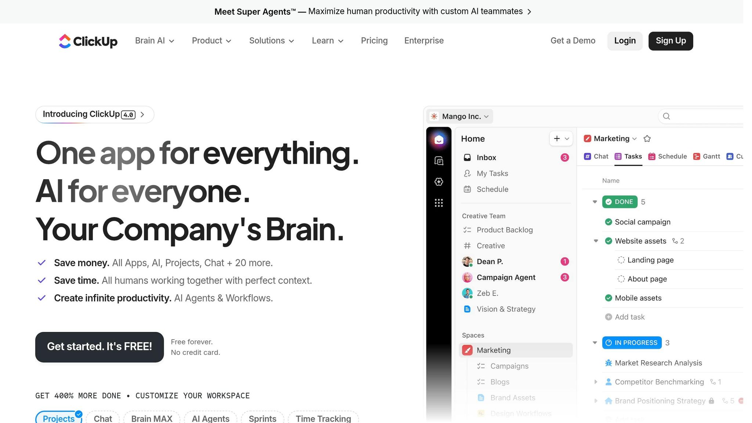
Task: Click Dean P.'s avatar
Action: pyautogui.click(x=467, y=261)
